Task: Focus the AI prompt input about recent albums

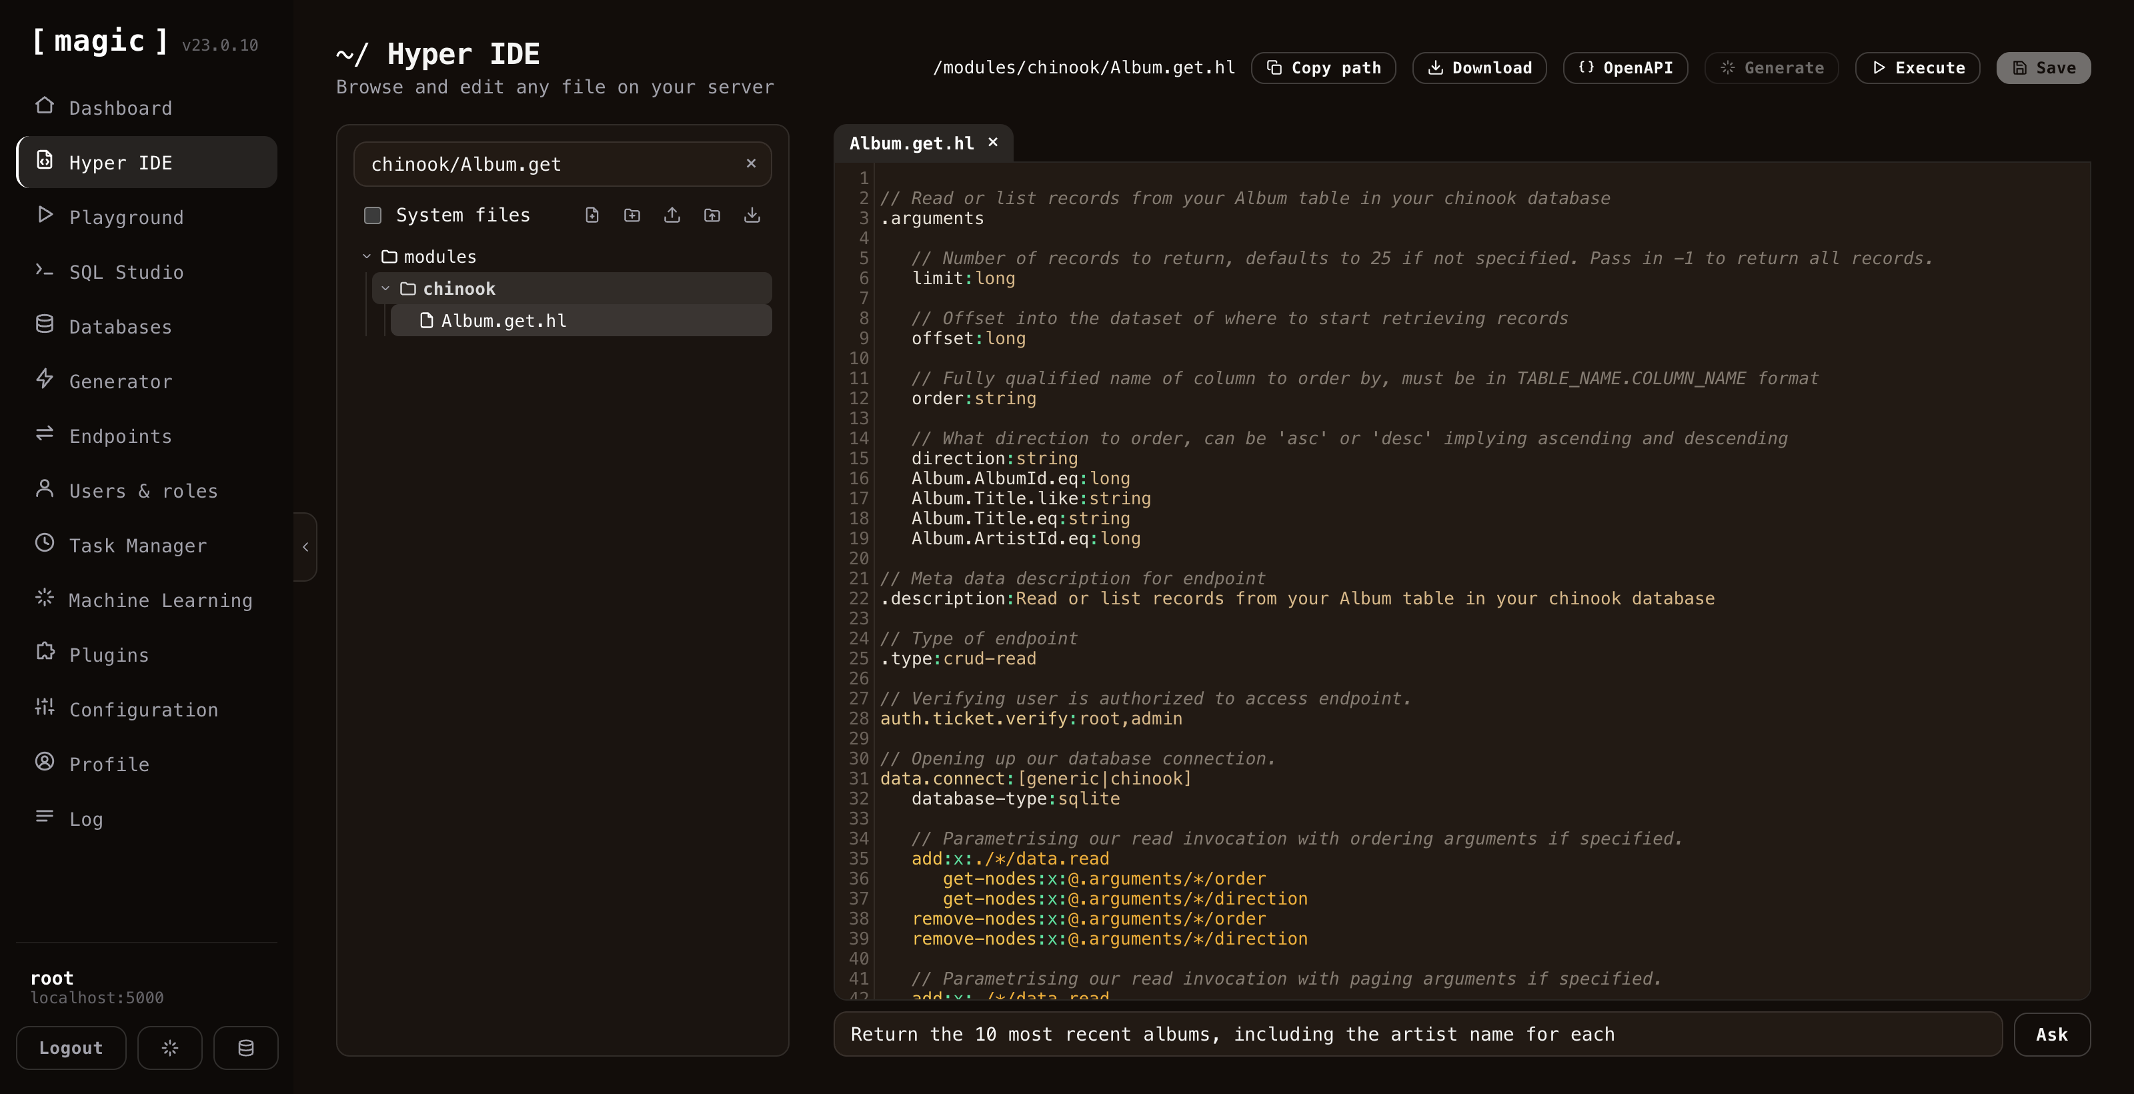Action: pyautogui.click(x=1417, y=1035)
